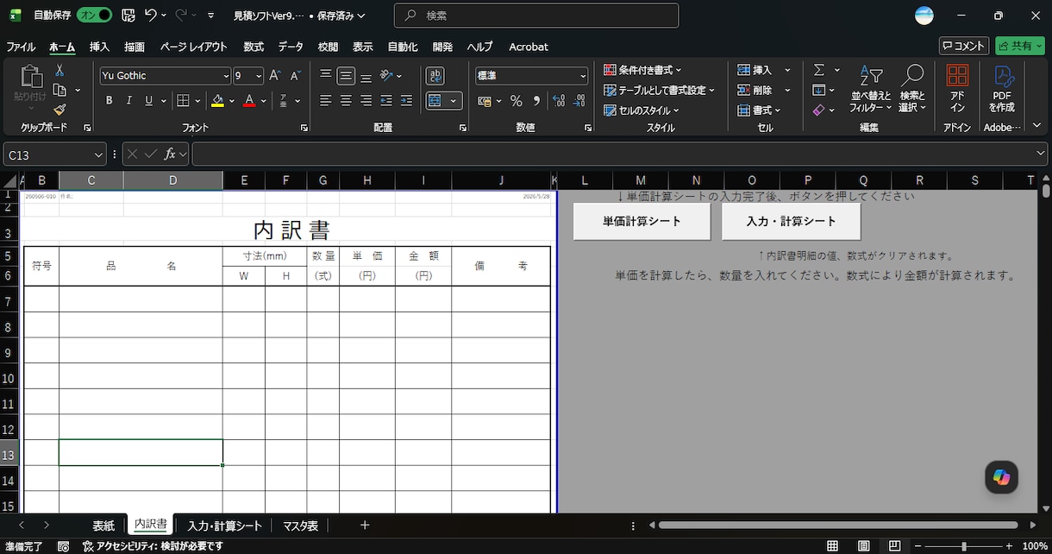Switch to the ページ レイアウト tab

(193, 47)
